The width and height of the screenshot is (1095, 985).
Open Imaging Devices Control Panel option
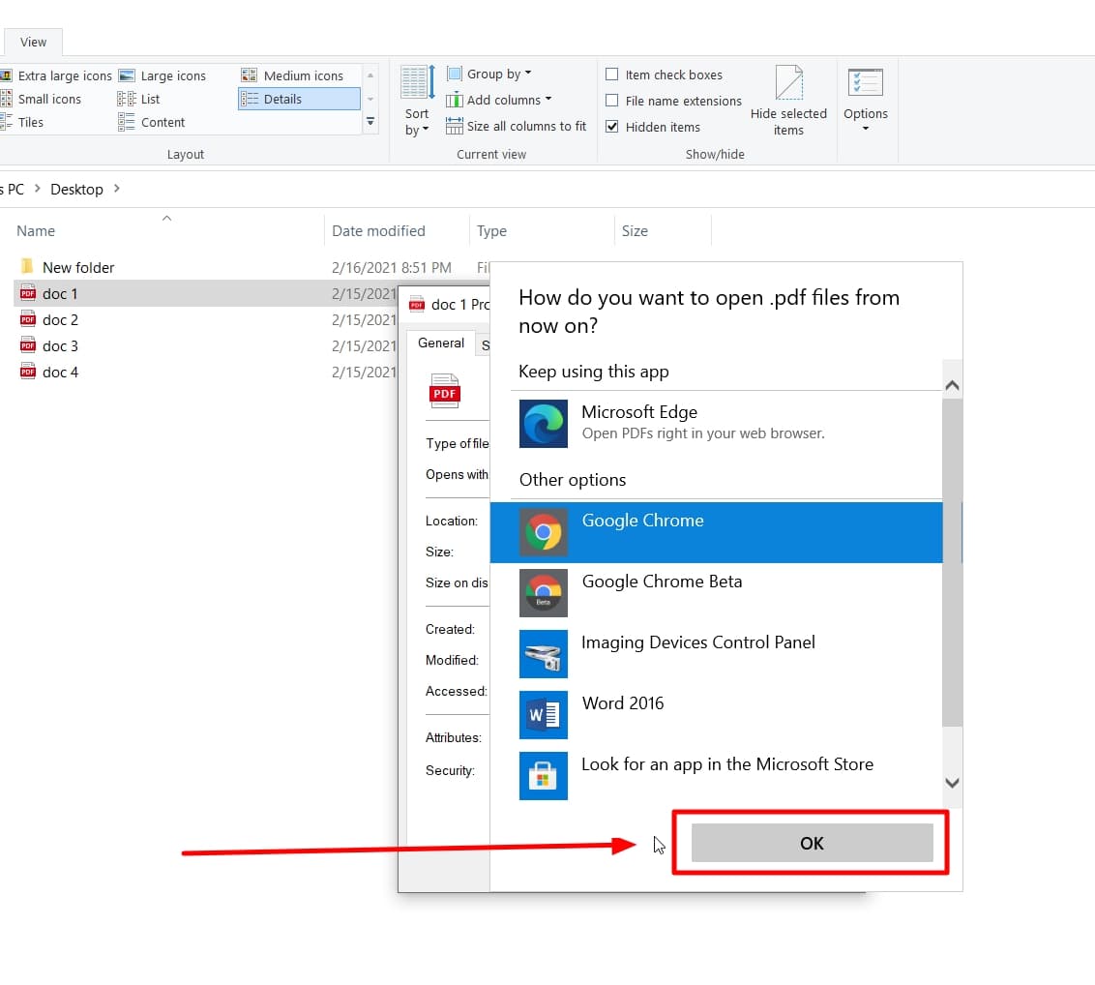pyautogui.click(x=697, y=642)
